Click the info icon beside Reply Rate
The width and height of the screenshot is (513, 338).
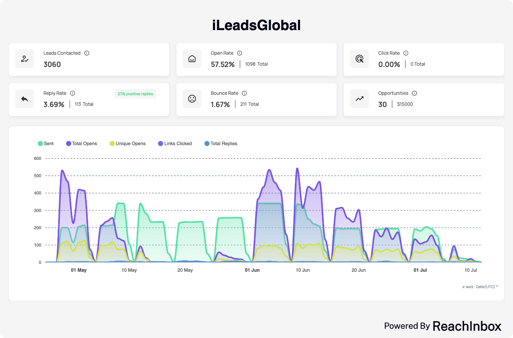(73, 93)
